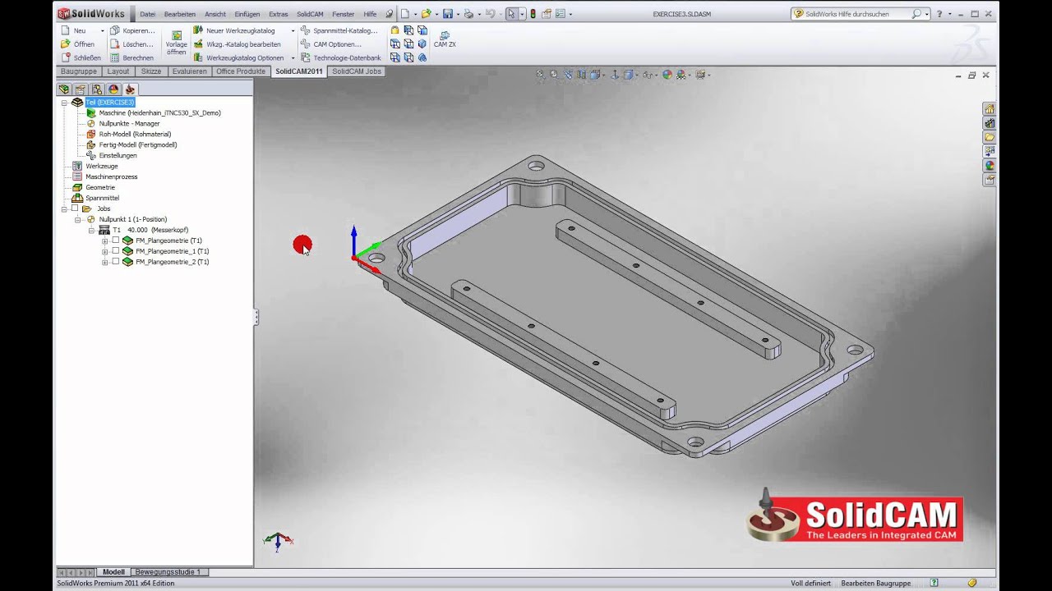Click the Berechnen button
Viewport: 1052px width, 591px height.
click(131, 57)
